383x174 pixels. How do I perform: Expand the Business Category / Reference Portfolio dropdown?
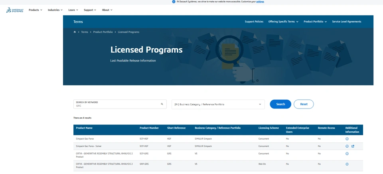tap(218, 104)
